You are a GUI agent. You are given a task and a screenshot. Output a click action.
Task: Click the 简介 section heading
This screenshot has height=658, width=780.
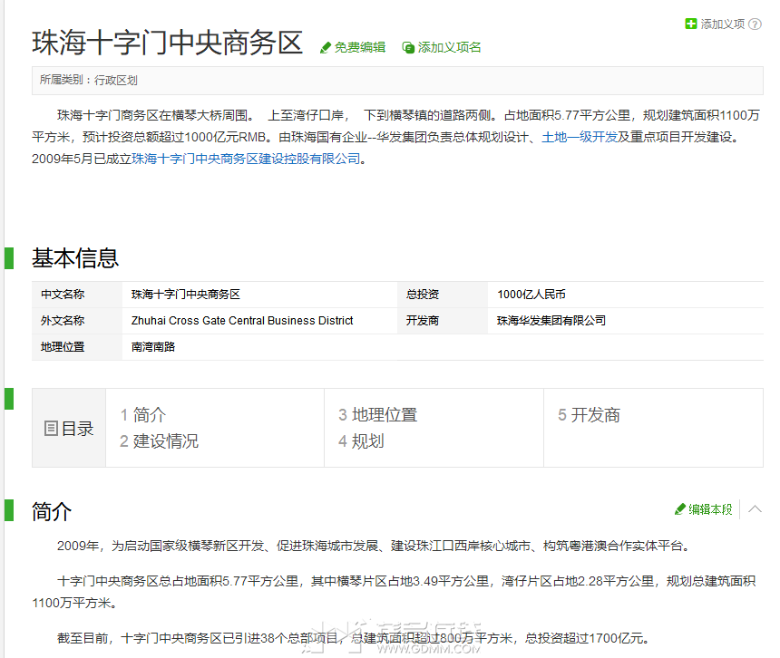pyautogui.click(x=52, y=511)
